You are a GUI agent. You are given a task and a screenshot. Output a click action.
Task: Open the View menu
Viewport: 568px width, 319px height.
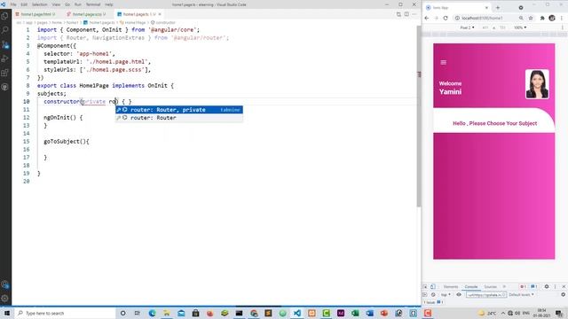coord(56,4)
